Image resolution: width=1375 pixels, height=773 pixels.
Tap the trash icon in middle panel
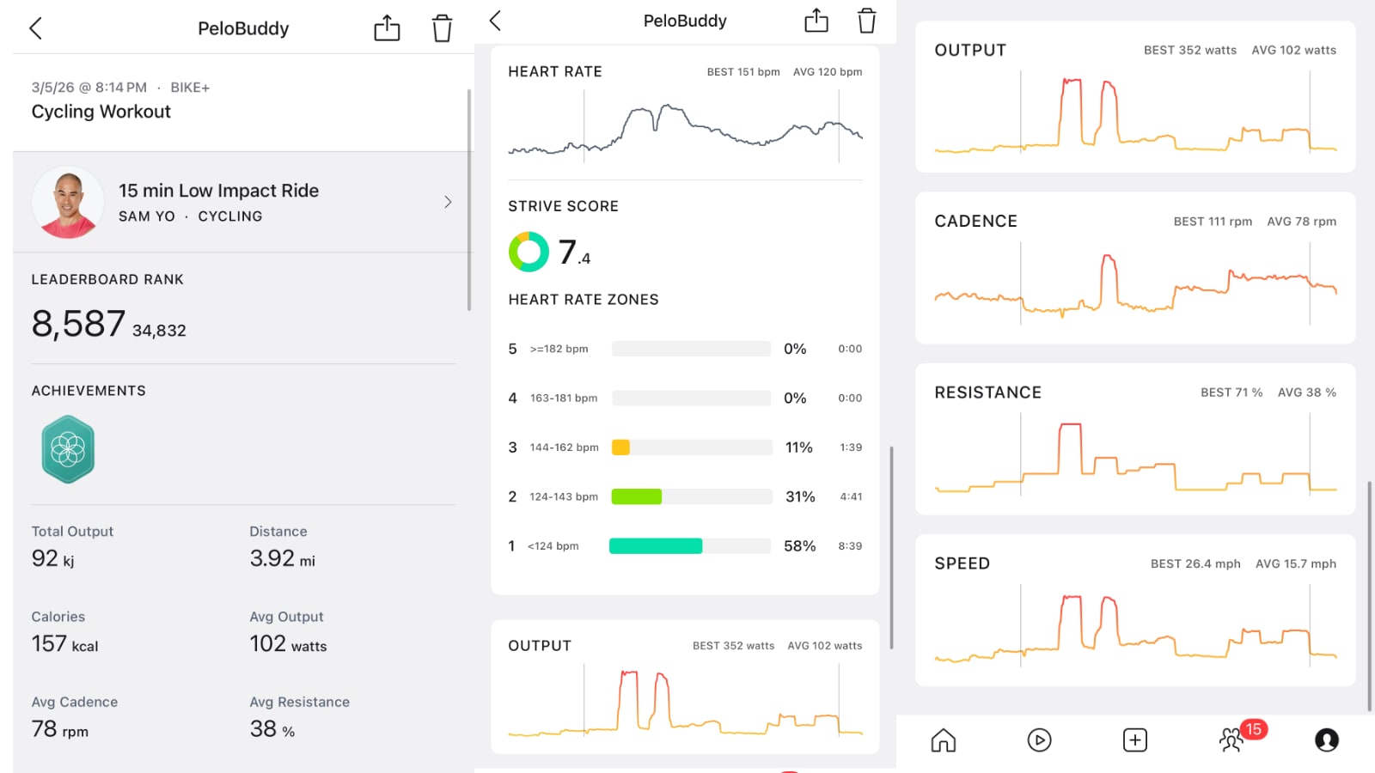866,21
